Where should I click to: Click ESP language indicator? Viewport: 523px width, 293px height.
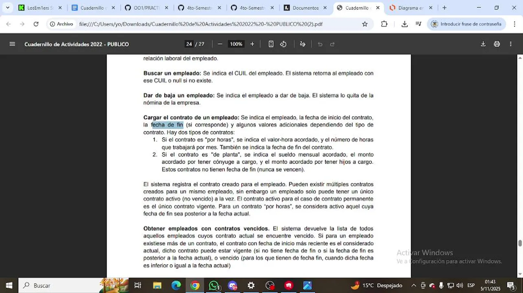(471, 285)
